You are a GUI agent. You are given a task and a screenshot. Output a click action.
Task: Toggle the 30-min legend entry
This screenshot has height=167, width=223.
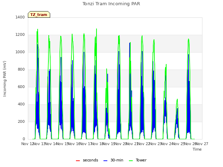tap(113, 160)
